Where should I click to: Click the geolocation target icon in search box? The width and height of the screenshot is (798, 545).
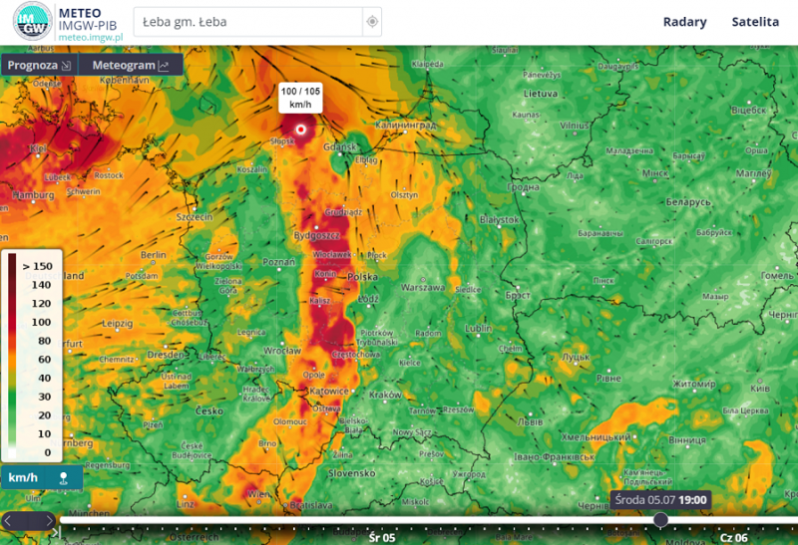(x=372, y=22)
